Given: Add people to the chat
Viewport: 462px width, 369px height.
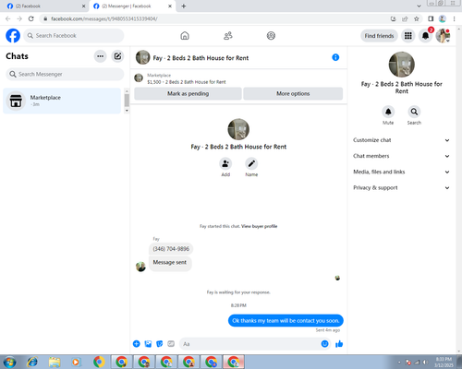Looking at the screenshot, I should pyautogui.click(x=225, y=163).
